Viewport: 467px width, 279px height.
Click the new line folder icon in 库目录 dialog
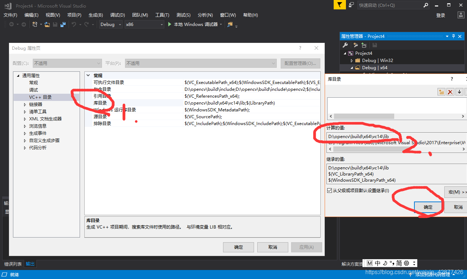click(441, 92)
